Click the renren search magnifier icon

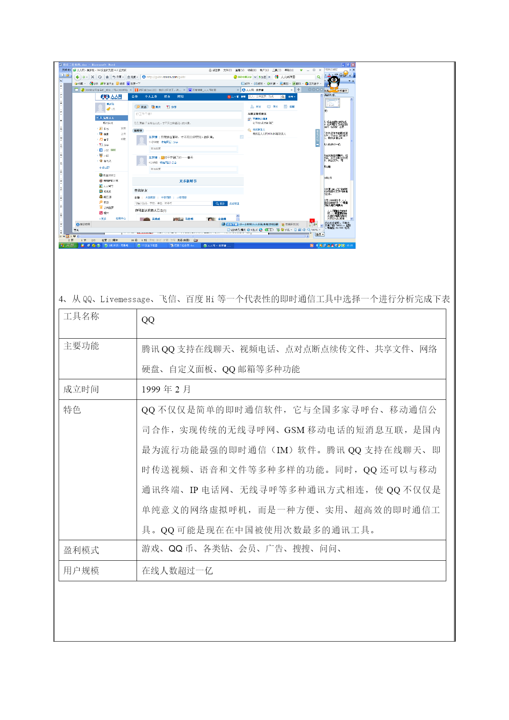(283, 97)
